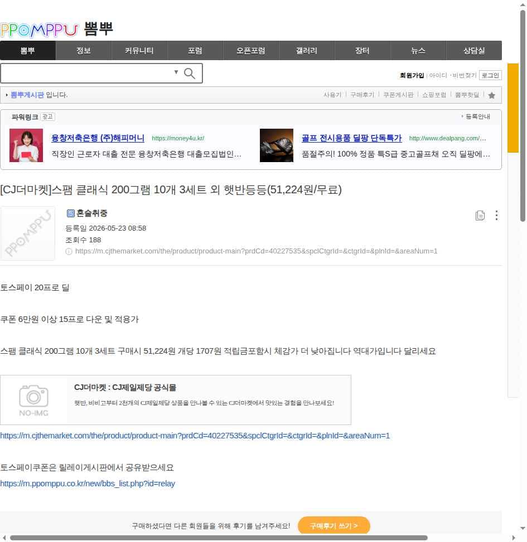Click the NO-IMG preview camera placeholder
Viewport: 527px width, 542px height.
tap(33, 400)
